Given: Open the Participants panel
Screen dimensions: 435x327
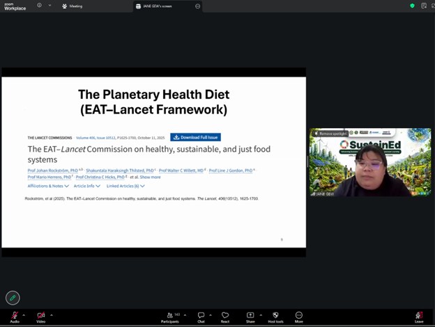Looking at the screenshot, I should (x=169, y=315).
